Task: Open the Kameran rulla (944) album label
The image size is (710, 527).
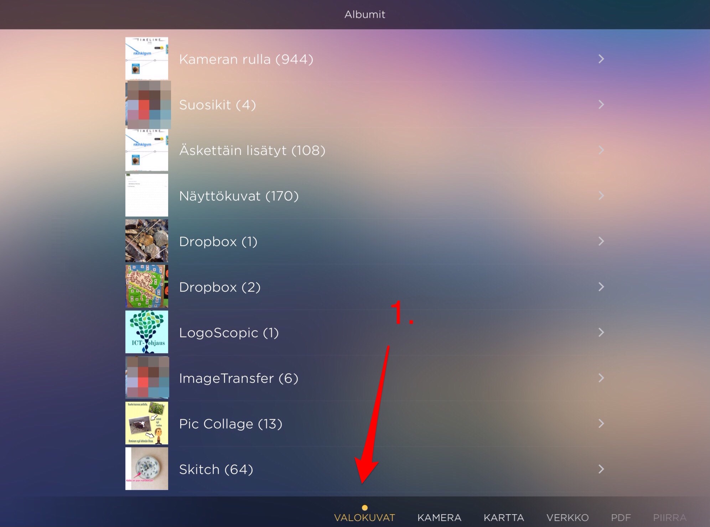Action: click(x=246, y=59)
